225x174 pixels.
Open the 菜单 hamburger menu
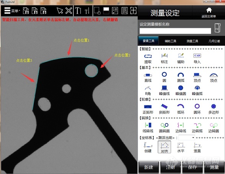click(x=12, y=11)
